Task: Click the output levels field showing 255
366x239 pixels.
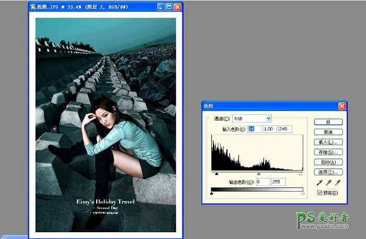Action: [x=278, y=182]
